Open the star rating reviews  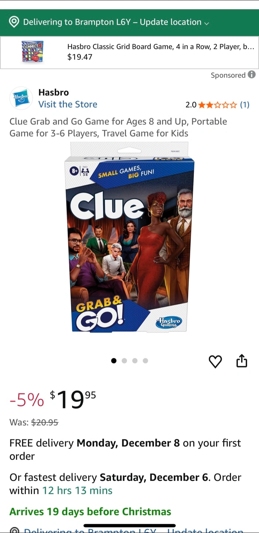(x=217, y=105)
